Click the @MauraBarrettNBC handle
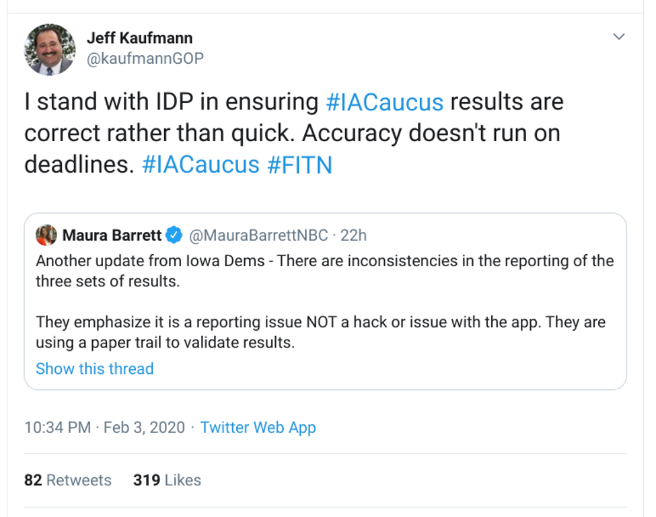 click(258, 235)
